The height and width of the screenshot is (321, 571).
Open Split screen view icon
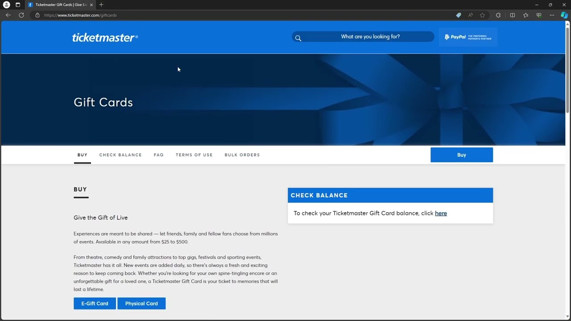click(x=513, y=15)
